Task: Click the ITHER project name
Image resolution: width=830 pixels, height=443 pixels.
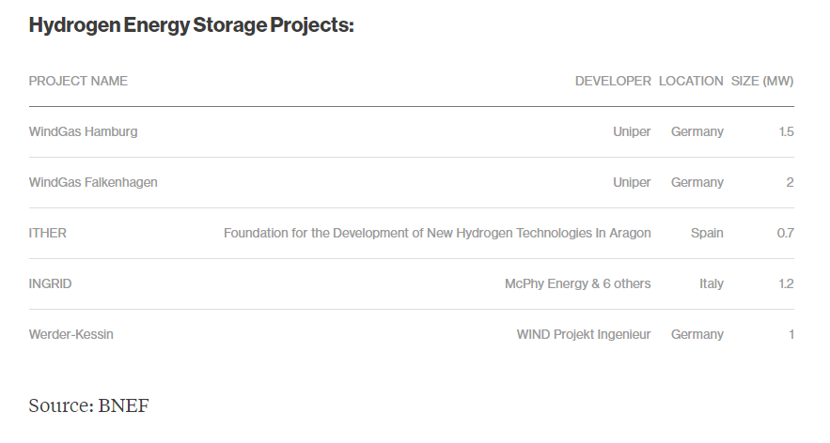Action: (48, 233)
